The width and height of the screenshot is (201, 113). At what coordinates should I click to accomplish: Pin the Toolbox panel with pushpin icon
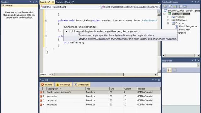click(34, 2)
